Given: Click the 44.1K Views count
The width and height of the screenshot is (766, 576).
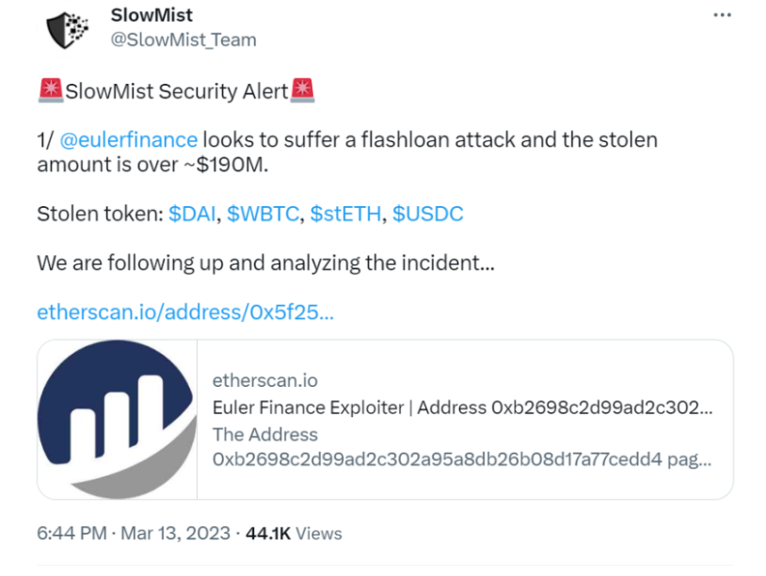Looking at the screenshot, I should (x=294, y=534).
